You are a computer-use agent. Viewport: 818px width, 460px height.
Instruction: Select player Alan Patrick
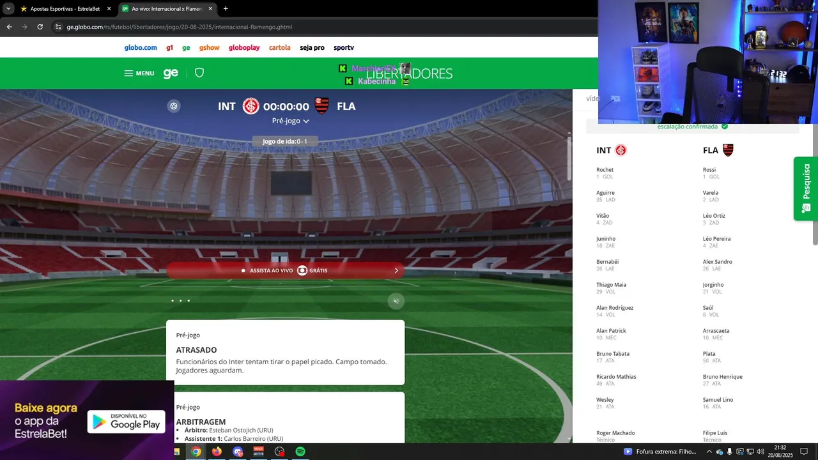(611, 331)
